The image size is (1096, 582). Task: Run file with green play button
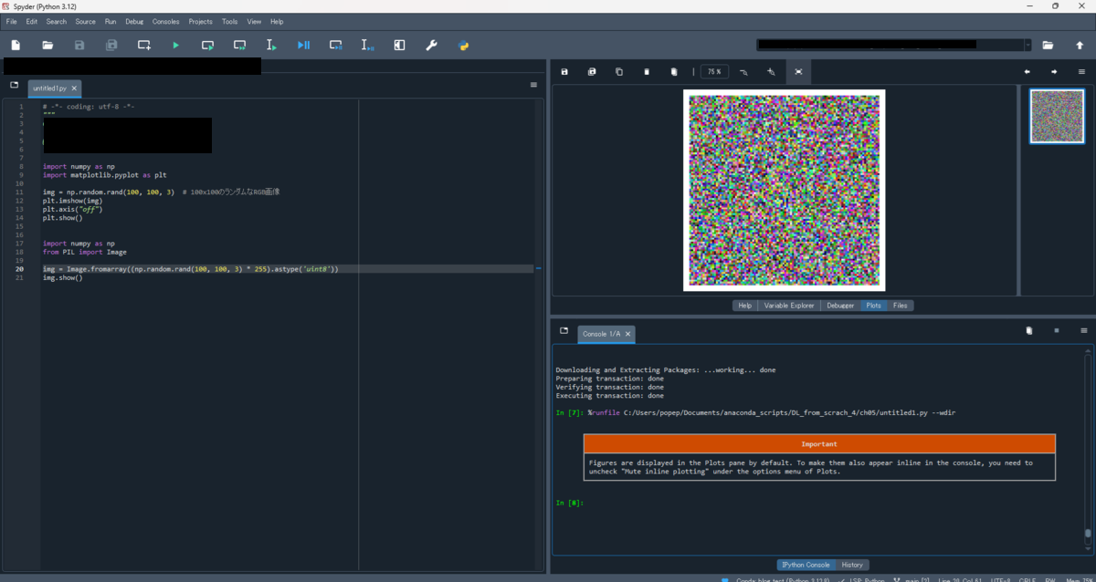(x=175, y=45)
